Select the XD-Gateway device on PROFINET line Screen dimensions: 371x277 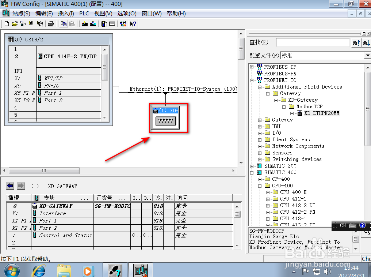tap(165, 117)
